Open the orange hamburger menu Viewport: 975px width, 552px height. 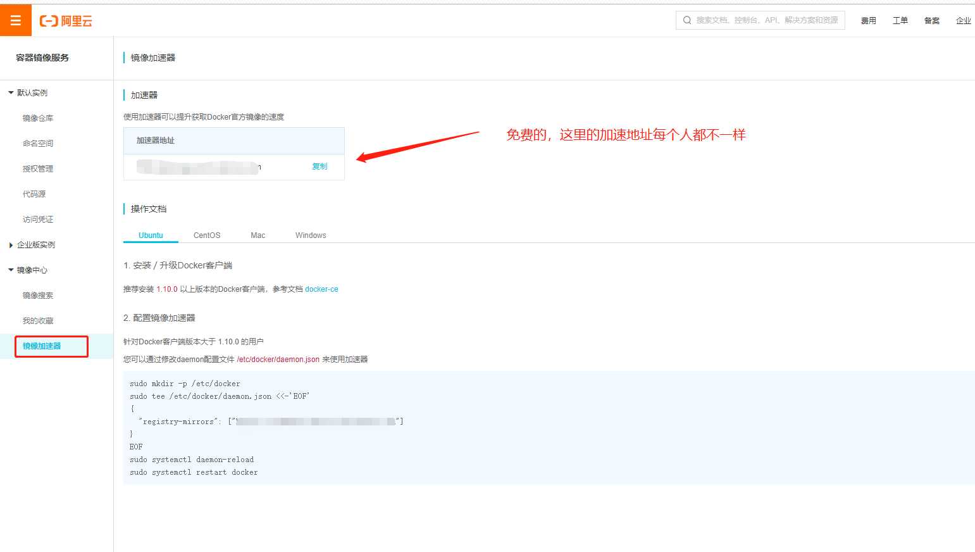coord(16,20)
